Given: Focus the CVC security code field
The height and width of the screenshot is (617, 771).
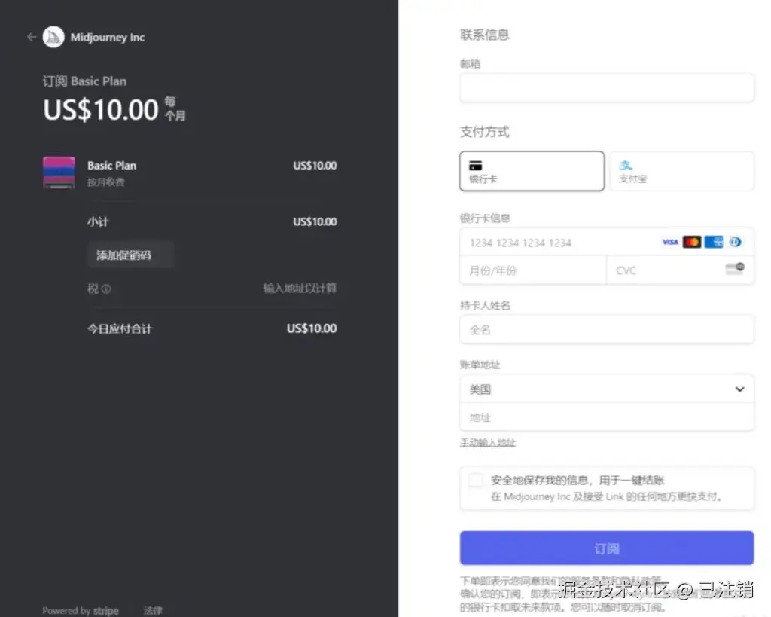Looking at the screenshot, I should tap(680, 270).
